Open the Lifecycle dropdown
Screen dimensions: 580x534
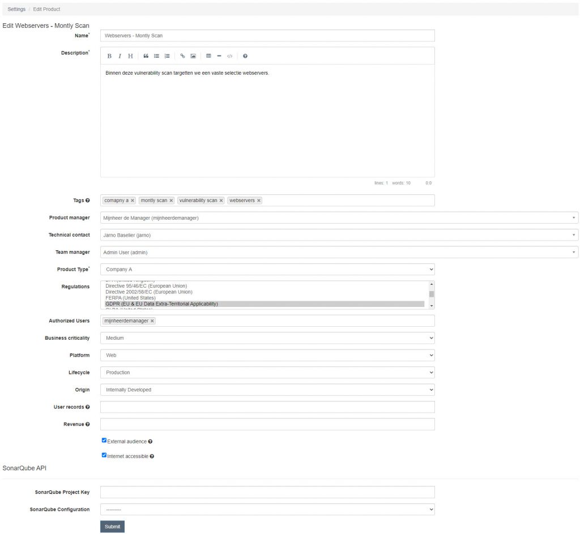coord(266,372)
